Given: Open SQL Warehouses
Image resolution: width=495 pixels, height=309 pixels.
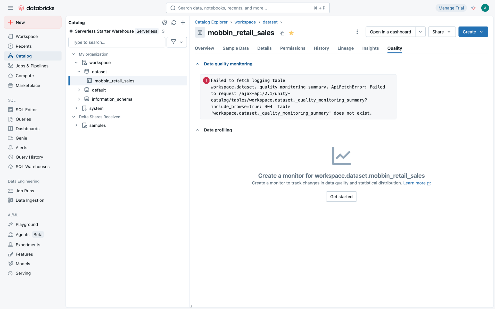Looking at the screenshot, I should coord(33,167).
